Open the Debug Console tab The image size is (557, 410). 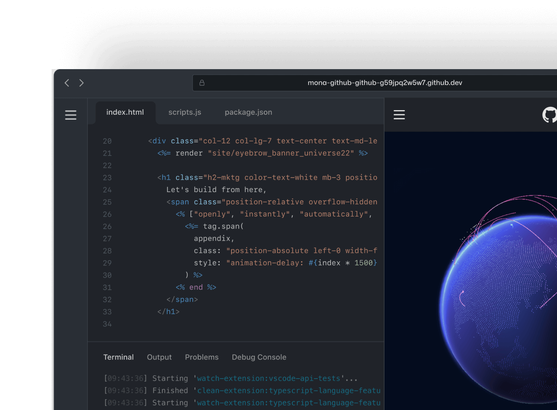pos(259,357)
